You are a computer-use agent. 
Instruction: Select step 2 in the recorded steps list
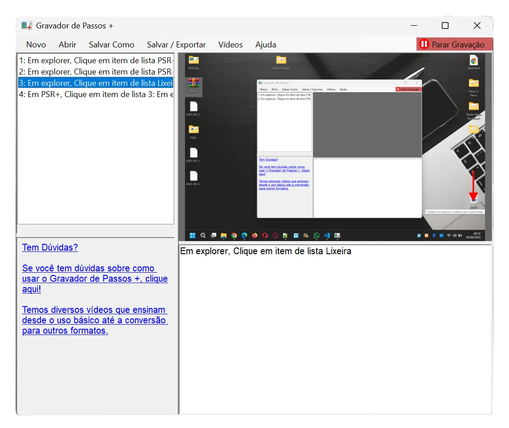(96, 72)
